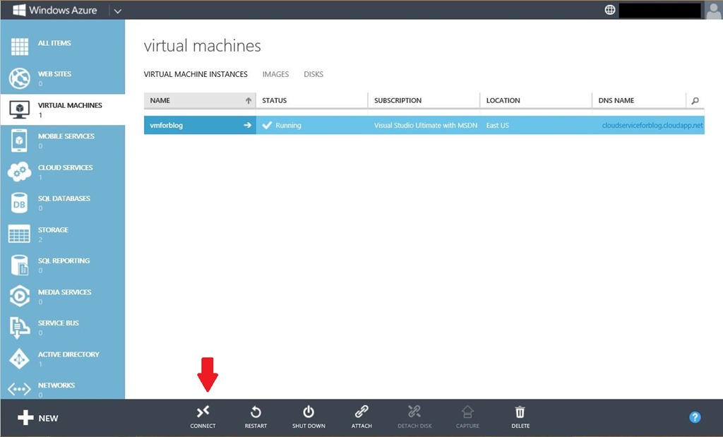Open Mobile Services phone icon
723x437 pixels.
tap(19, 140)
